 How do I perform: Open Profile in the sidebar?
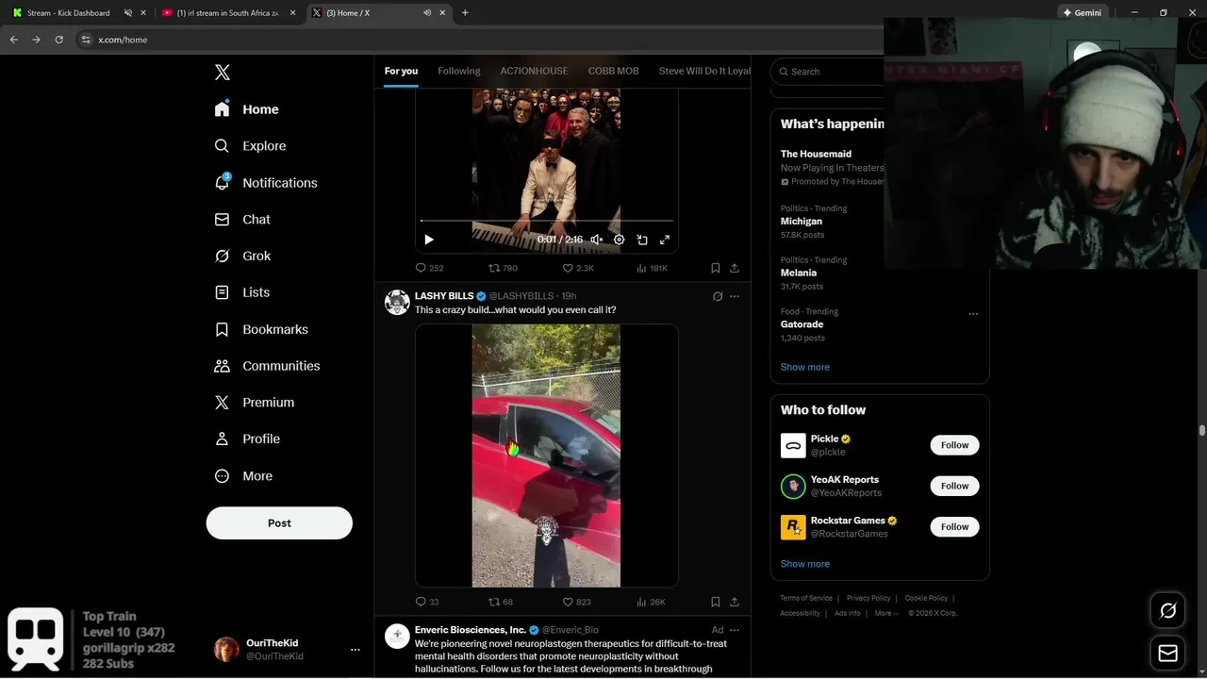coord(246,439)
